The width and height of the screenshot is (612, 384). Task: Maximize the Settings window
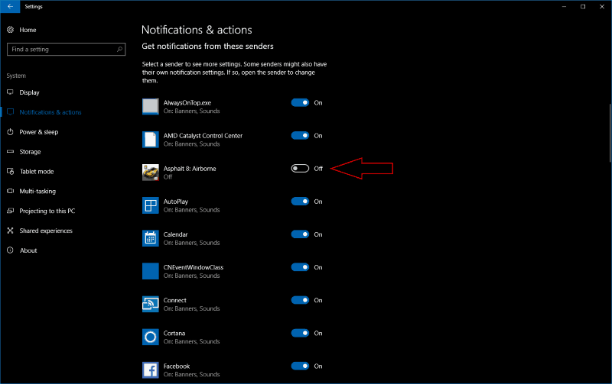583,7
